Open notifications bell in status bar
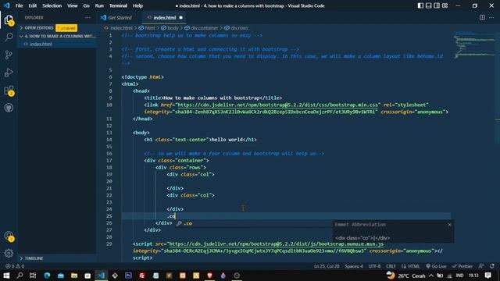 [492, 266]
